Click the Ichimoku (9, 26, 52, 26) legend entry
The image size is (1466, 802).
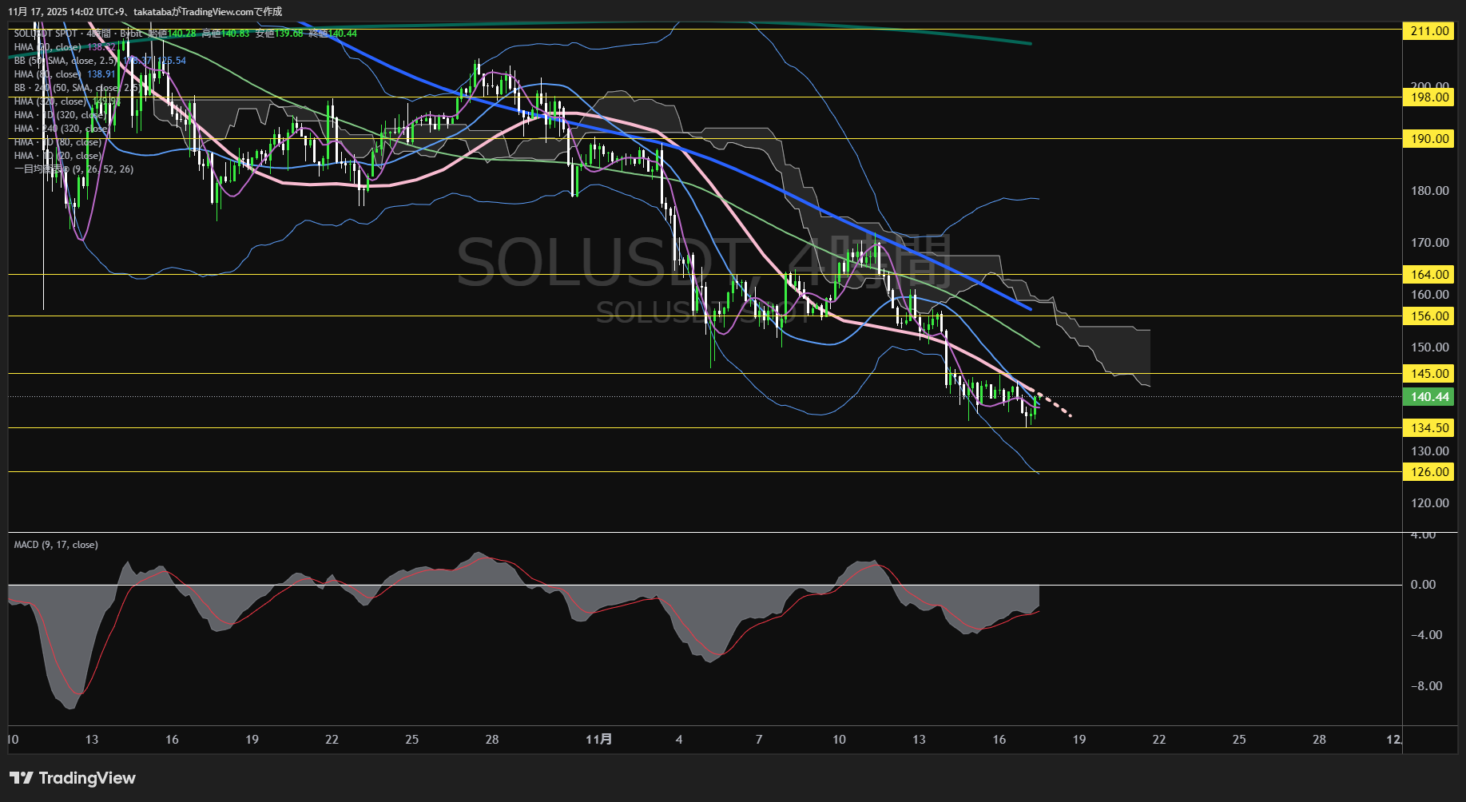[x=73, y=169]
